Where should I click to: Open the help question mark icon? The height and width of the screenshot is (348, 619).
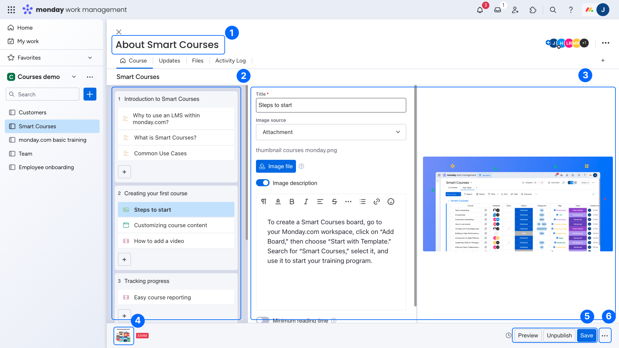tap(571, 10)
